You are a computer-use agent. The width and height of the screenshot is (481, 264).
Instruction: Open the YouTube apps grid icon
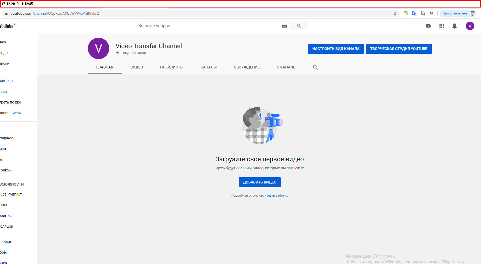[442, 26]
